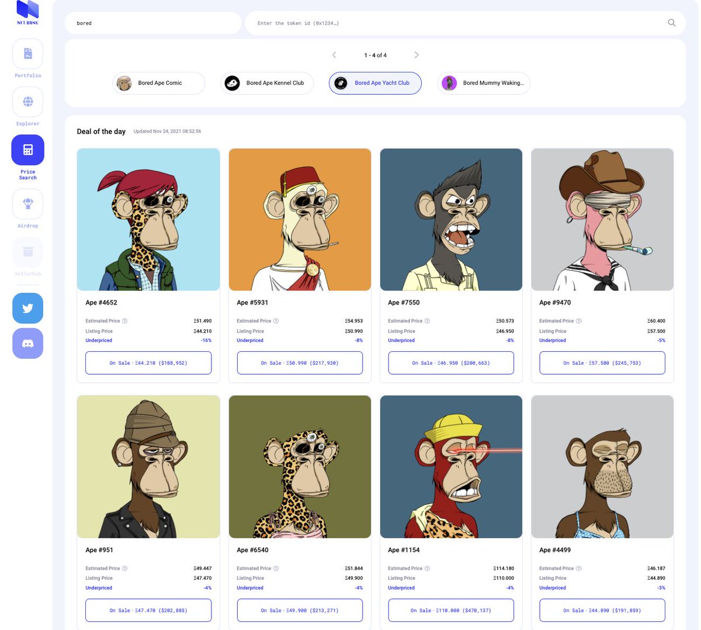Click the Bored Ape Kennel Club avatar

232,83
